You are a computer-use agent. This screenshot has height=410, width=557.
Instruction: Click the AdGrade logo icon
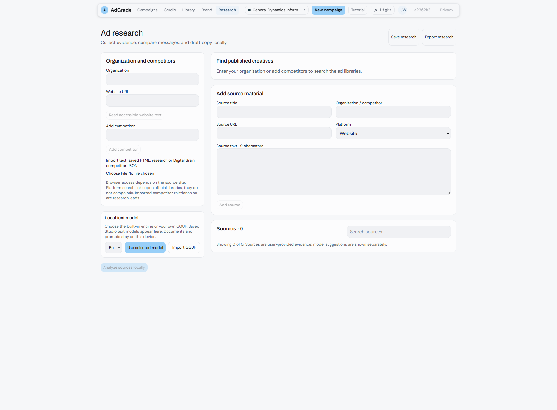[x=105, y=10]
